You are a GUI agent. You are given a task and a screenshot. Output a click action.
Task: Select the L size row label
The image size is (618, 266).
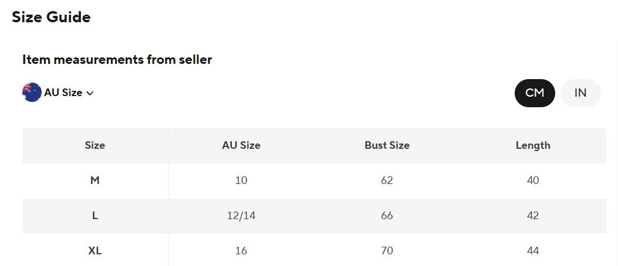[95, 216]
